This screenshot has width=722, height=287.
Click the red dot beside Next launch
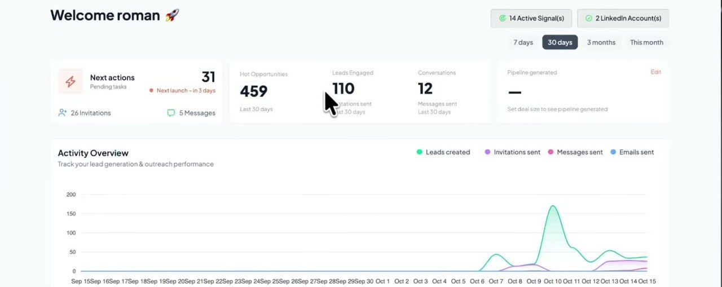pyautogui.click(x=151, y=90)
